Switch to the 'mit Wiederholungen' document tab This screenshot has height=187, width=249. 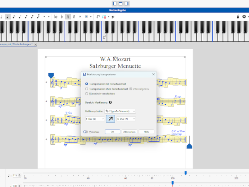(16, 44)
